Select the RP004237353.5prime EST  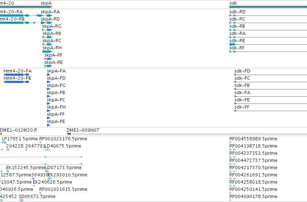pos(232,157)
